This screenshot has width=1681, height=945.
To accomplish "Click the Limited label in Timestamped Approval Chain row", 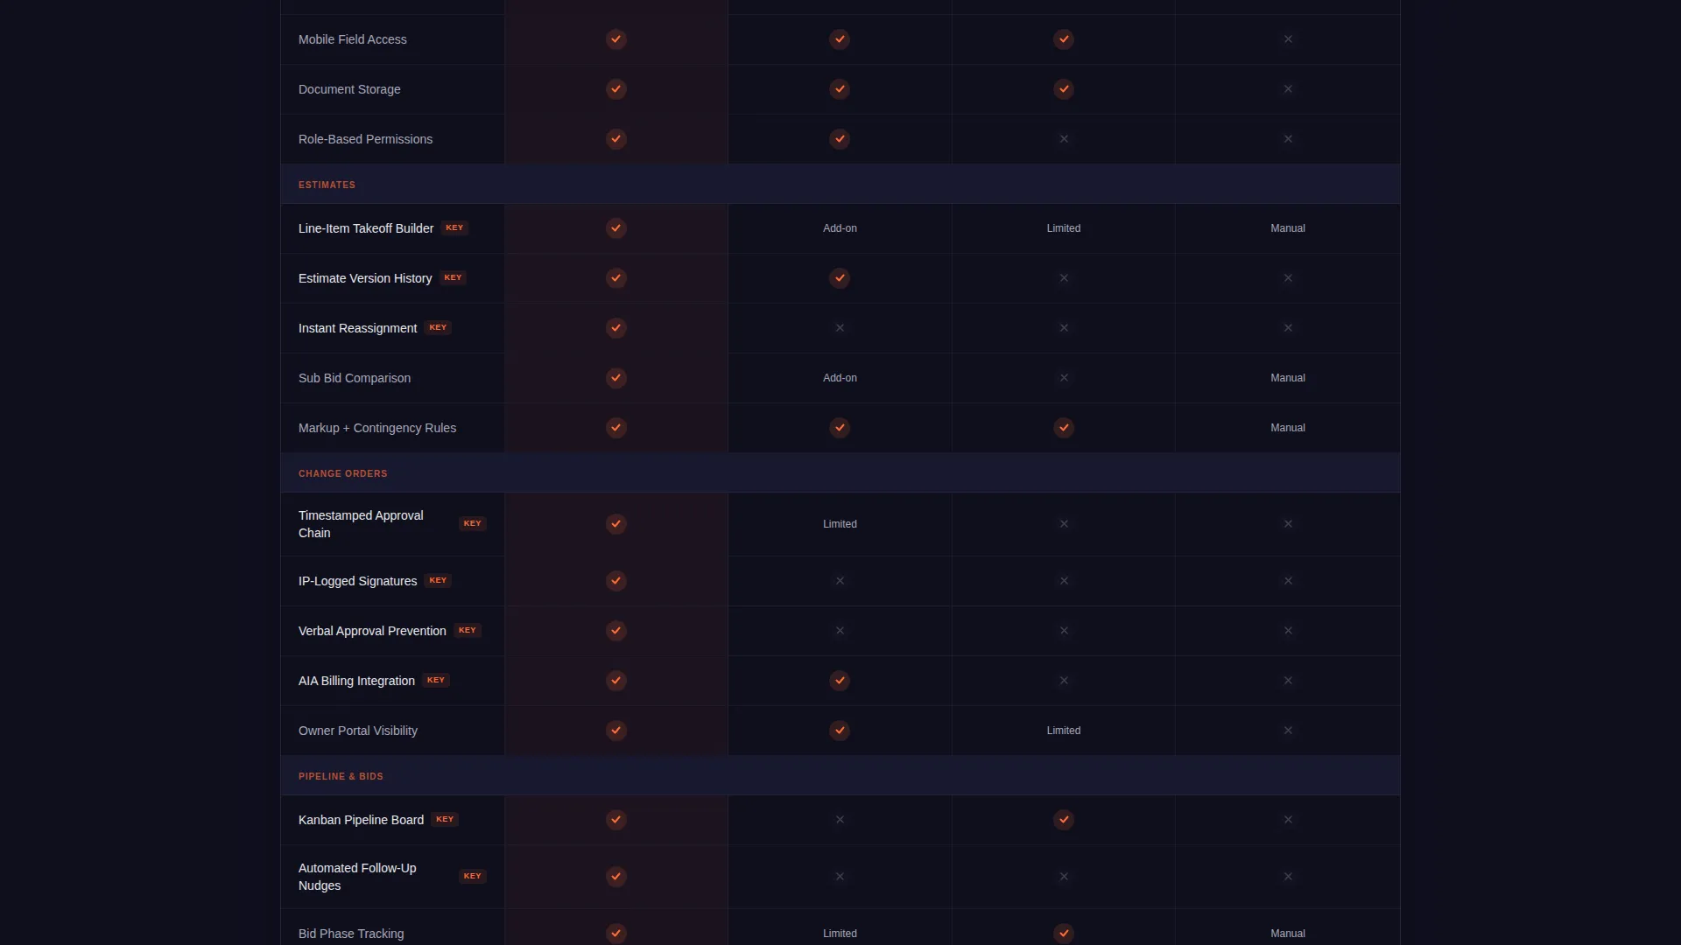I will 840,524.
